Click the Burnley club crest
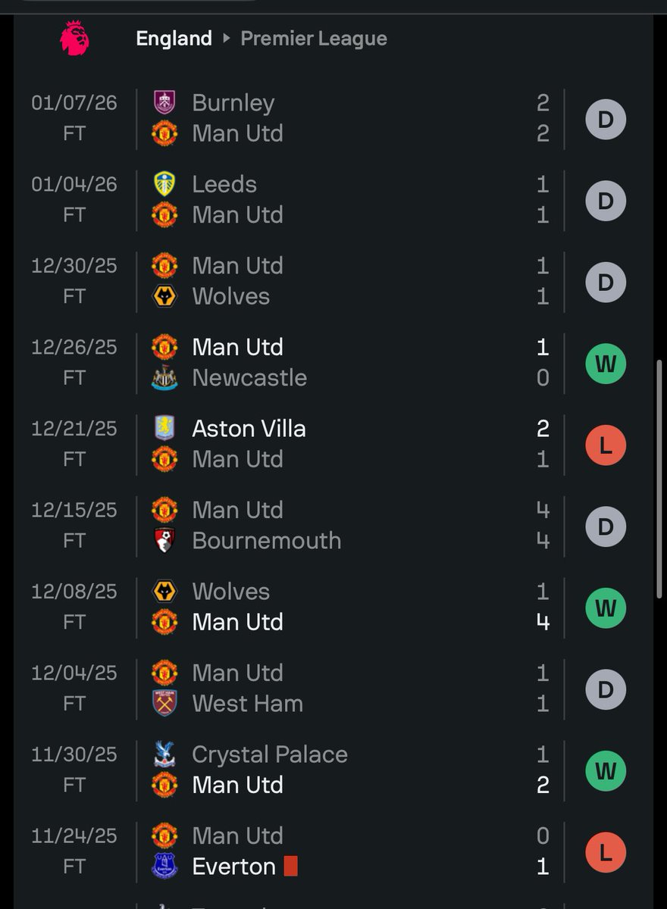Screen dimensions: 667x909 click(x=164, y=102)
